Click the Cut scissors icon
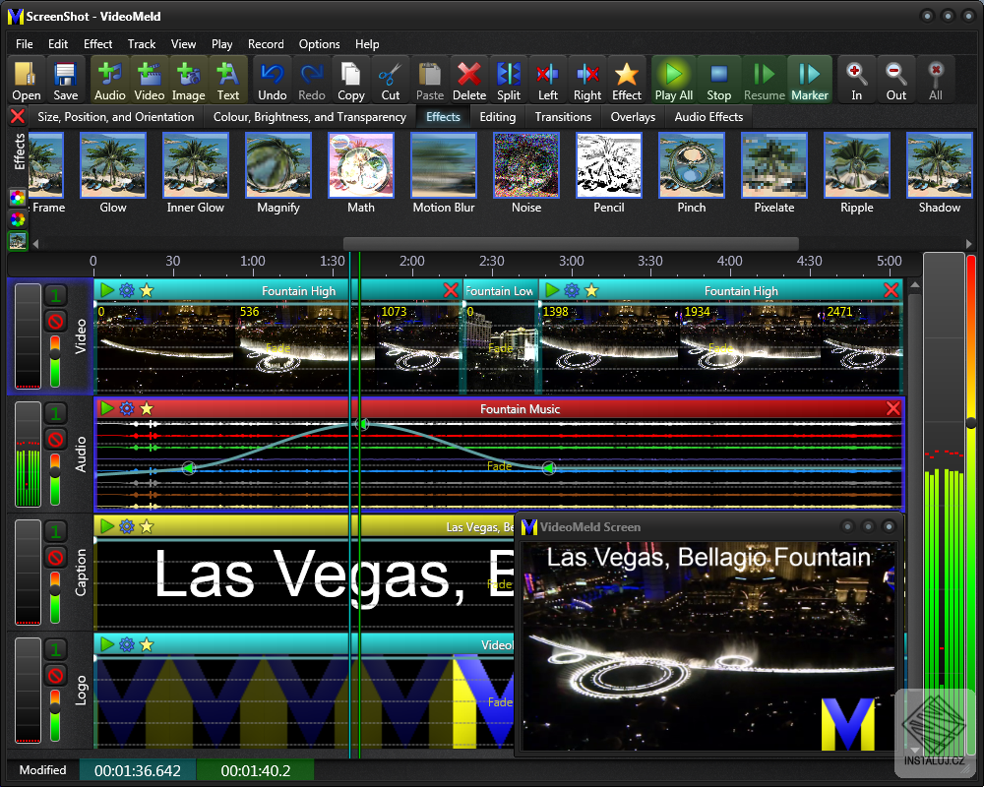 (391, 80)
